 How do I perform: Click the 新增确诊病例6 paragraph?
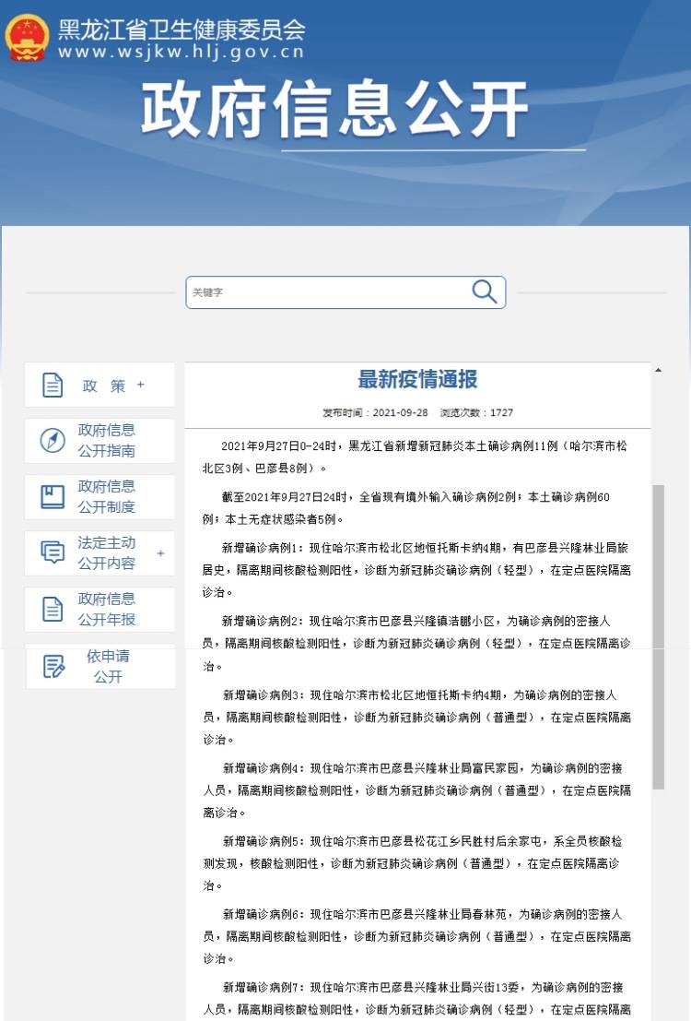pos(417,936)
